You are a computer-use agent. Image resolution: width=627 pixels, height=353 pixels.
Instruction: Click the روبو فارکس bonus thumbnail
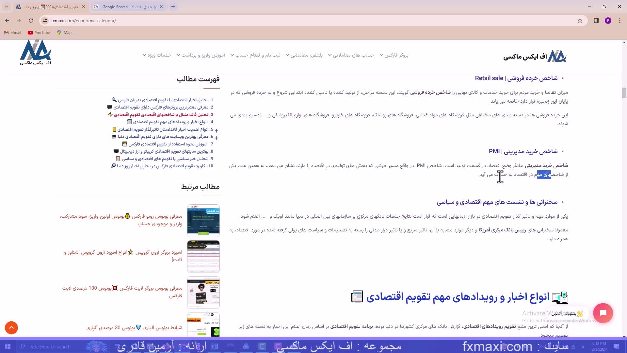[203, 221]
